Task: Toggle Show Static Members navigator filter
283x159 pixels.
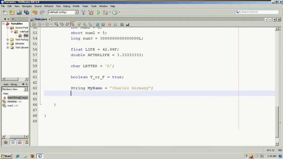Action: pos(20,142)
